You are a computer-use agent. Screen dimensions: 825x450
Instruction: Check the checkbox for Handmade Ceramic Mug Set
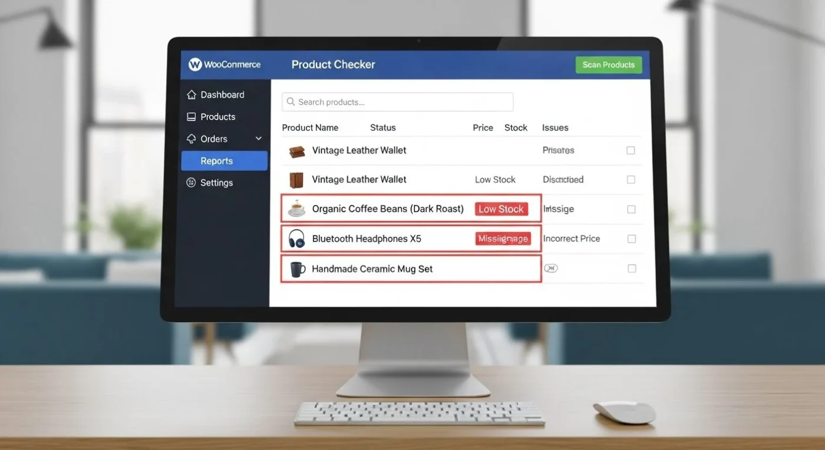click(631, 268)
